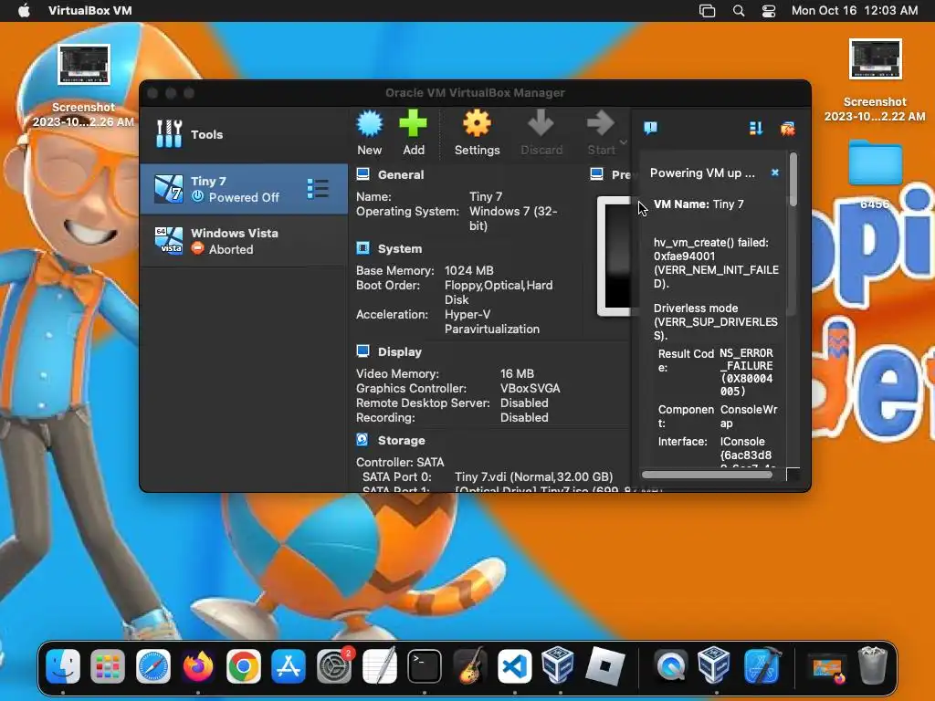Screen dimensions: 935x701
Task: Click the Display section header
Action: [x=400, y=351]
